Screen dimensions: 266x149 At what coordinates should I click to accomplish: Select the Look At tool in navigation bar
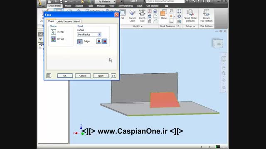[224, 88]
